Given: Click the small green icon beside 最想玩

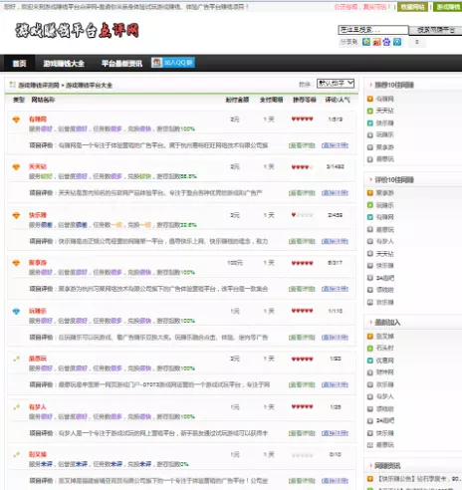Looking at the screenshot, I should 16,359.
